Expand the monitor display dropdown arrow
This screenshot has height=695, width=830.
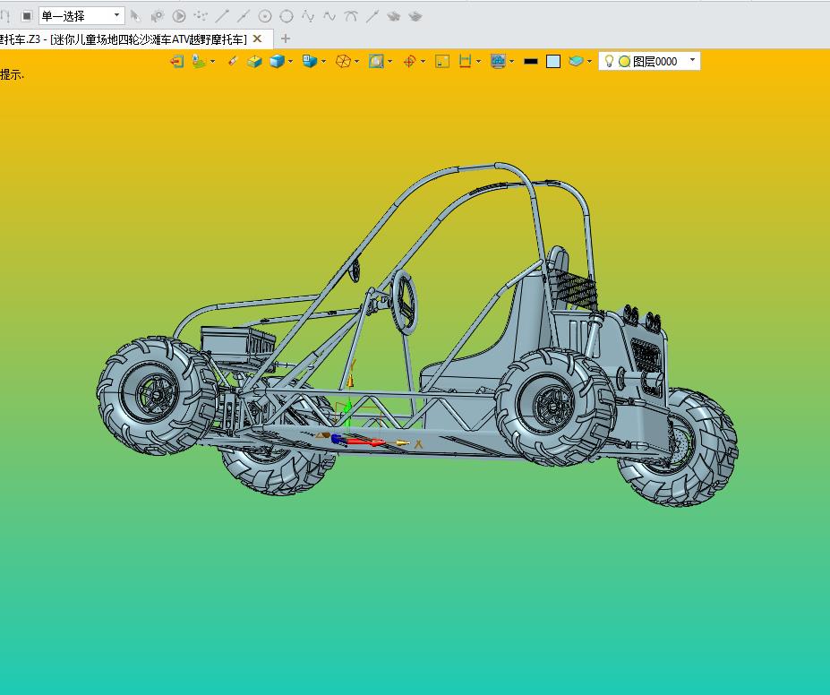(x=512, y=62)
